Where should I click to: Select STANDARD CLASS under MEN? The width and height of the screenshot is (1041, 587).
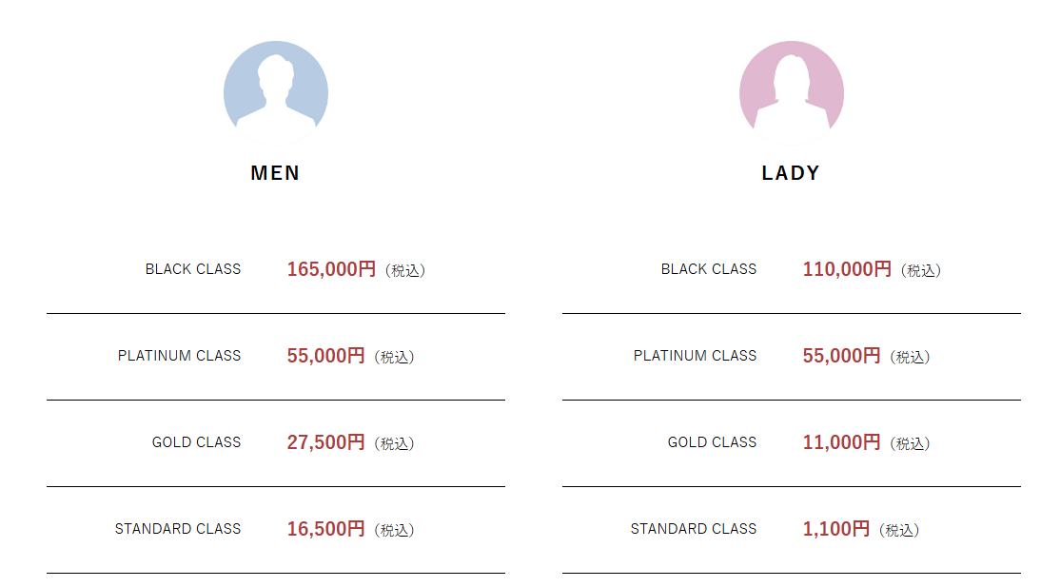(178, 529)
